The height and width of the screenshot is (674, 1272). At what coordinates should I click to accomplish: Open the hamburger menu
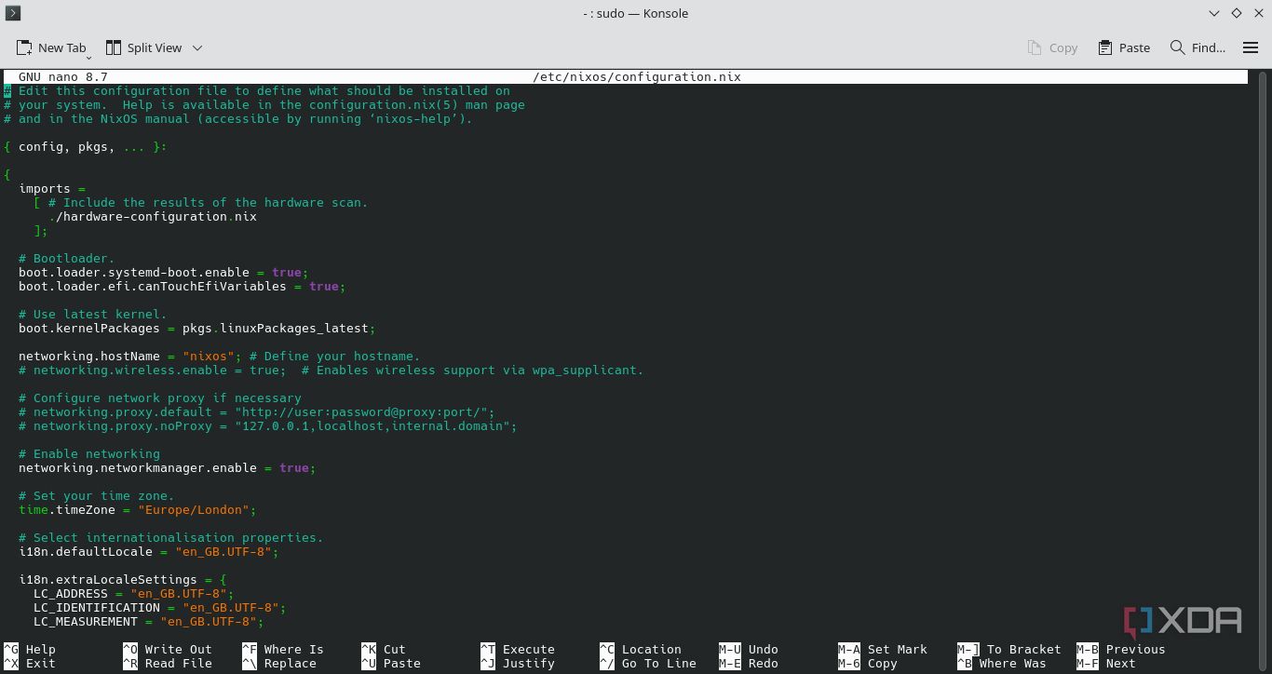[1251, 47]
